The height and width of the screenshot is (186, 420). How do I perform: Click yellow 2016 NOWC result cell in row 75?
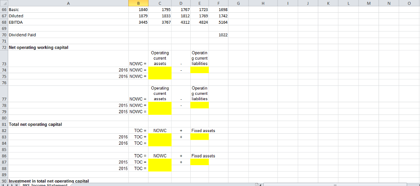coord(160,76)
